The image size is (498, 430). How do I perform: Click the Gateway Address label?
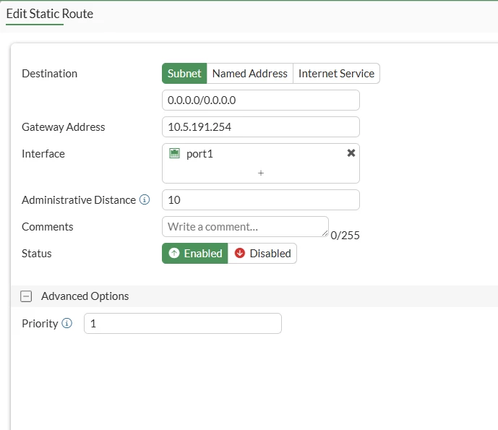(63, 127)
